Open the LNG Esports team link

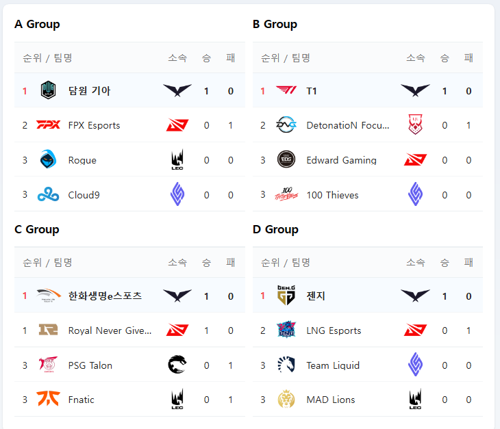(334, 330)
